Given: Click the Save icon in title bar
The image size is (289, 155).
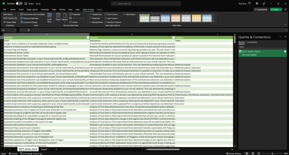Looking at the screenshot, I should point(26,3).
